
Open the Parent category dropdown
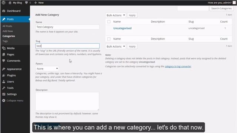pos(47,69)
